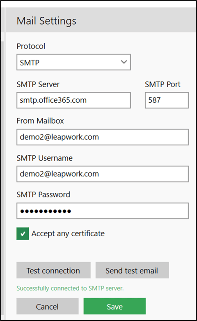The width and height of the screenshot is (197, 321).
Task: Click the SMTP Password label
Action: (44, 194)
